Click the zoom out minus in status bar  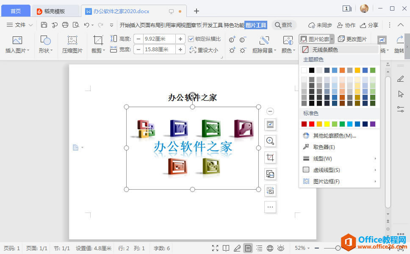317,248
